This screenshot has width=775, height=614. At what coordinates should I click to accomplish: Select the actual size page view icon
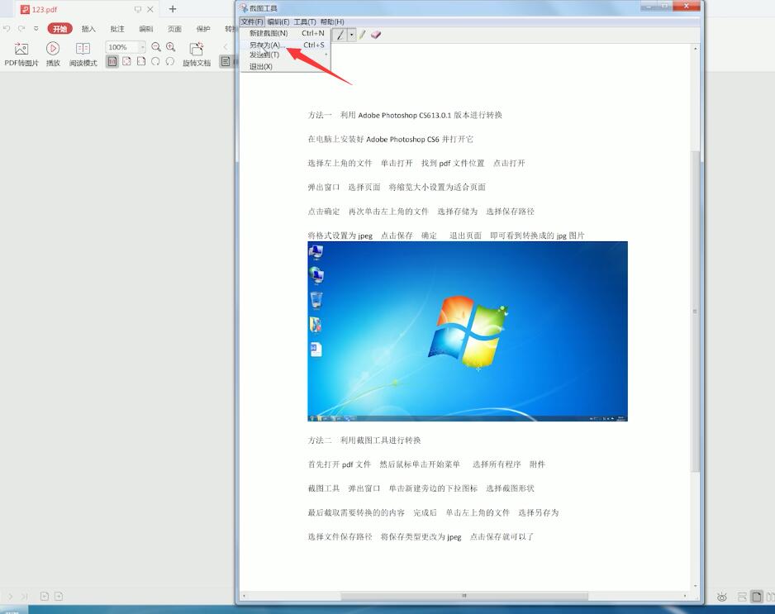[112, 61]
